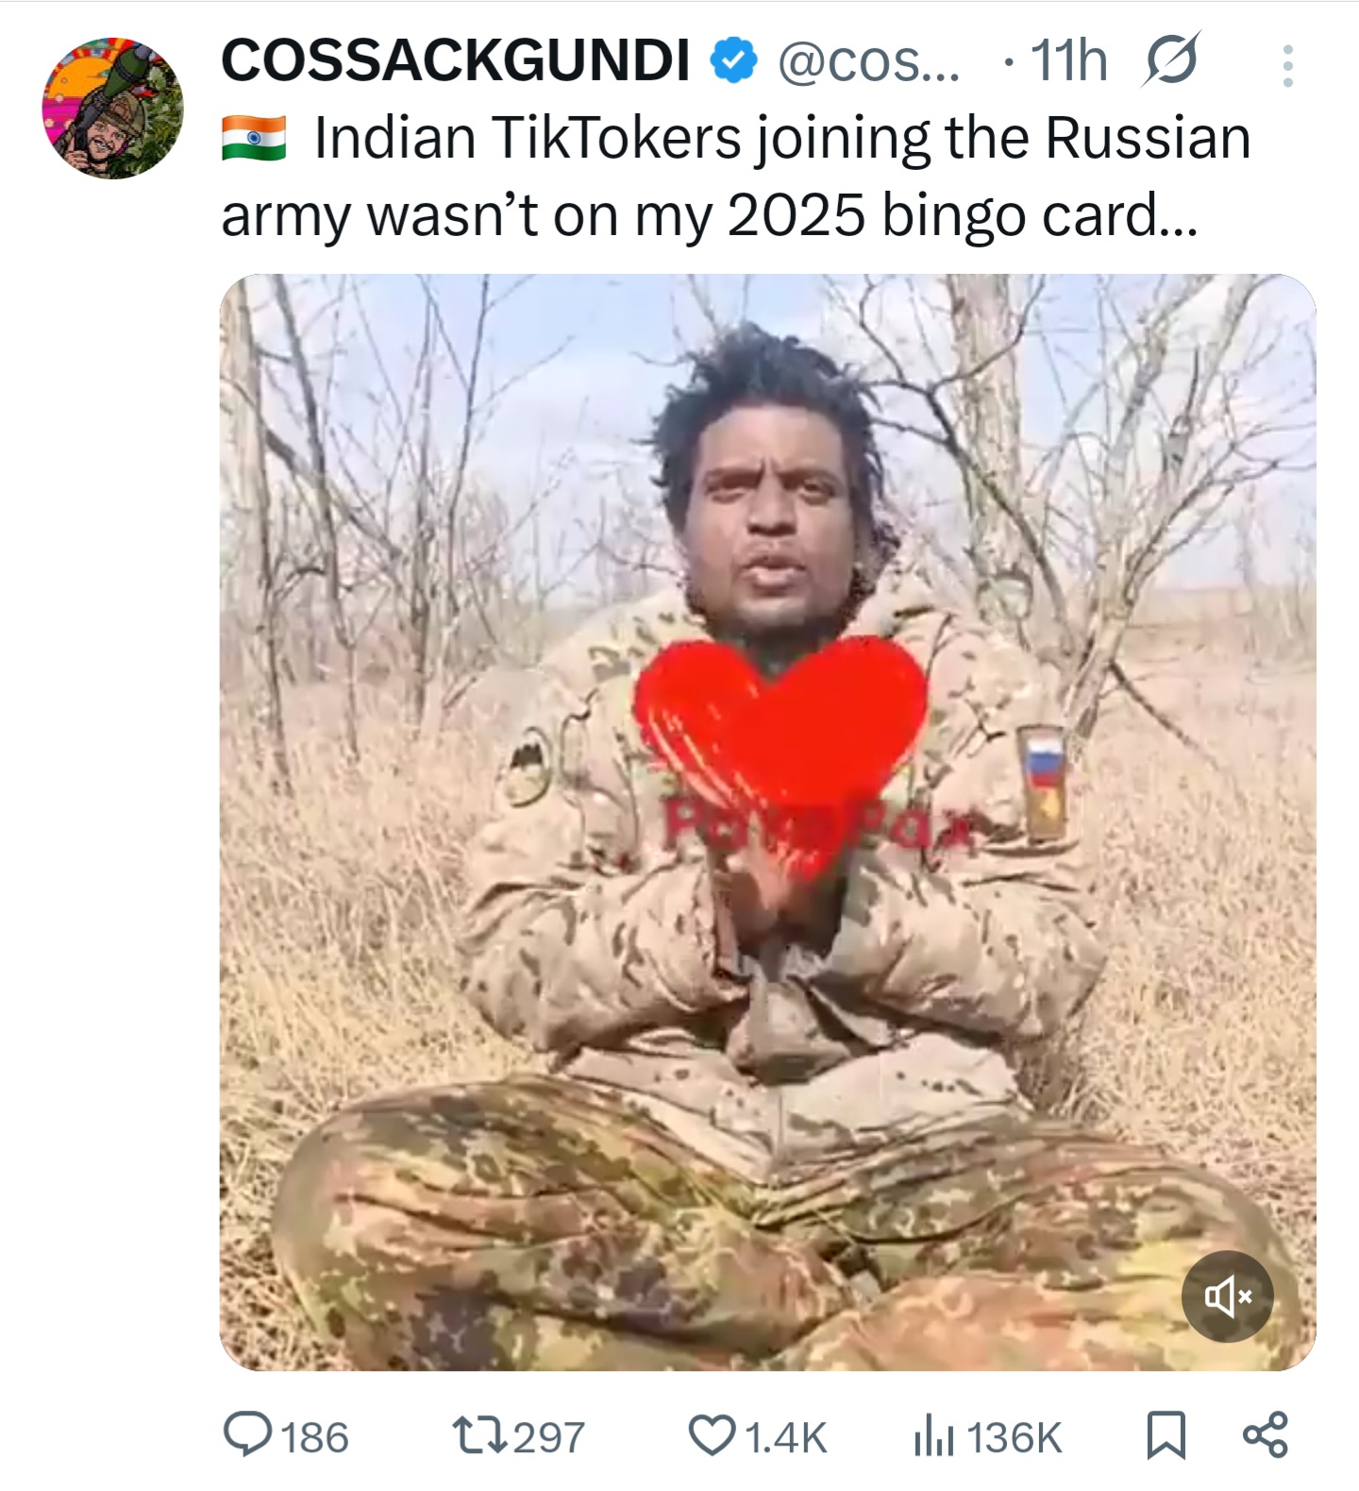Screen dimensions: 1359x1491
Task: Click the Grok slashed-circle icon
Action: click(1171, 60)
